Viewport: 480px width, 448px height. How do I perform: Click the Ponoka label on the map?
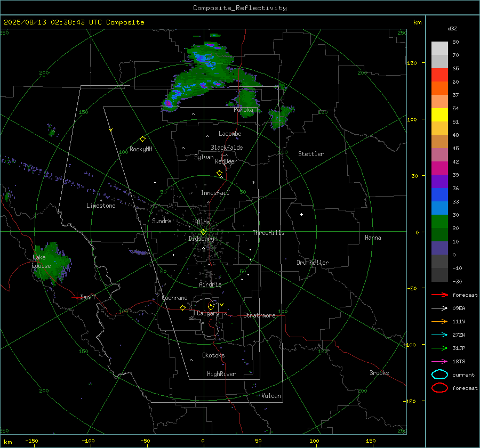pyautogui.click(x=243, y=110)
